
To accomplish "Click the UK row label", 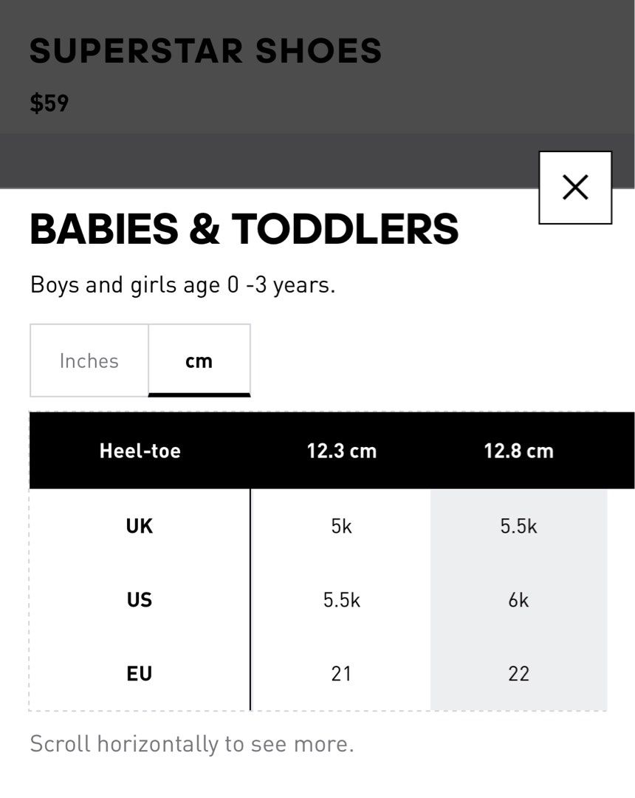I will (140, 526).
